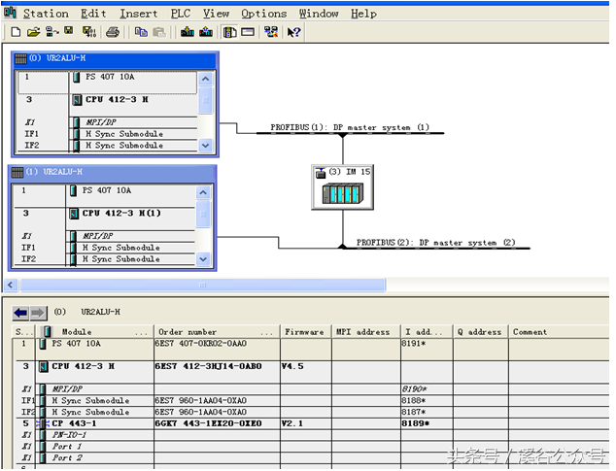Select CPU 412-3 H(1) in rack 1
The image size is (616, 471).
coord(120,213)
